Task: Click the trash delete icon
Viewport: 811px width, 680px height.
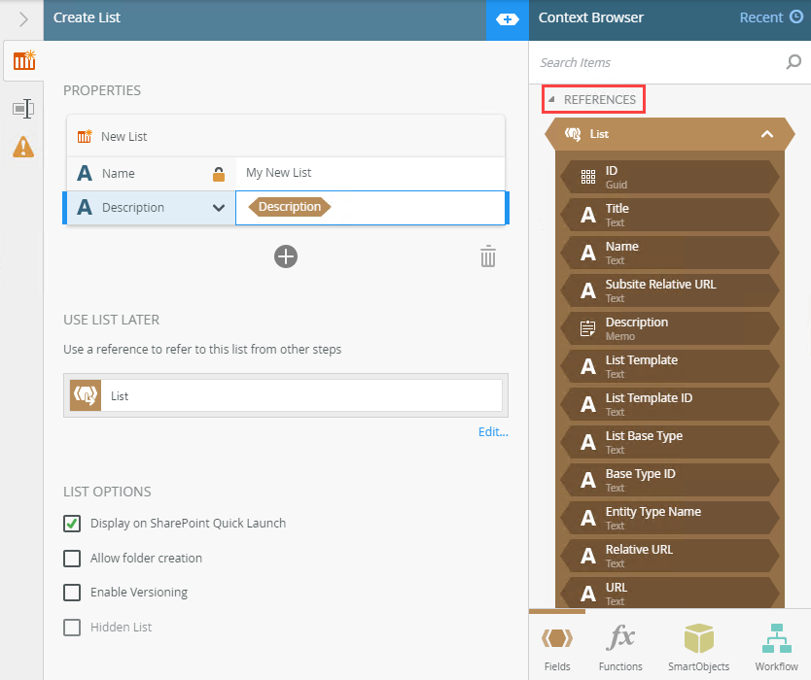Action: coord(488,256)
